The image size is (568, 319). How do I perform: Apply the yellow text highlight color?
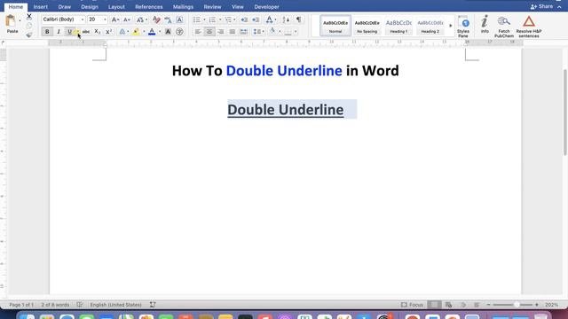[136, 32]
